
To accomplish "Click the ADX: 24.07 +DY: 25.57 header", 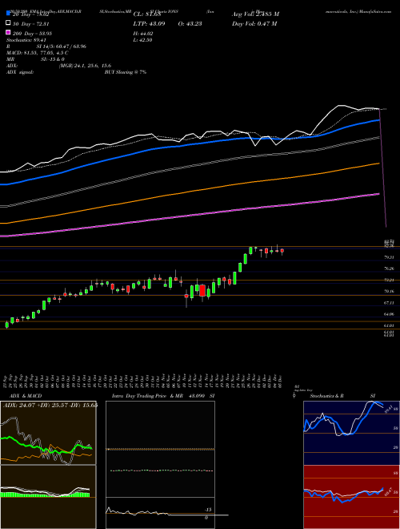I will coord(50,406).
